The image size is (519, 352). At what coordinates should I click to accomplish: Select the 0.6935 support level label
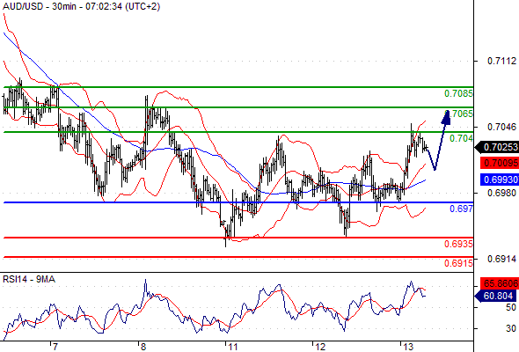pos(458,244)
